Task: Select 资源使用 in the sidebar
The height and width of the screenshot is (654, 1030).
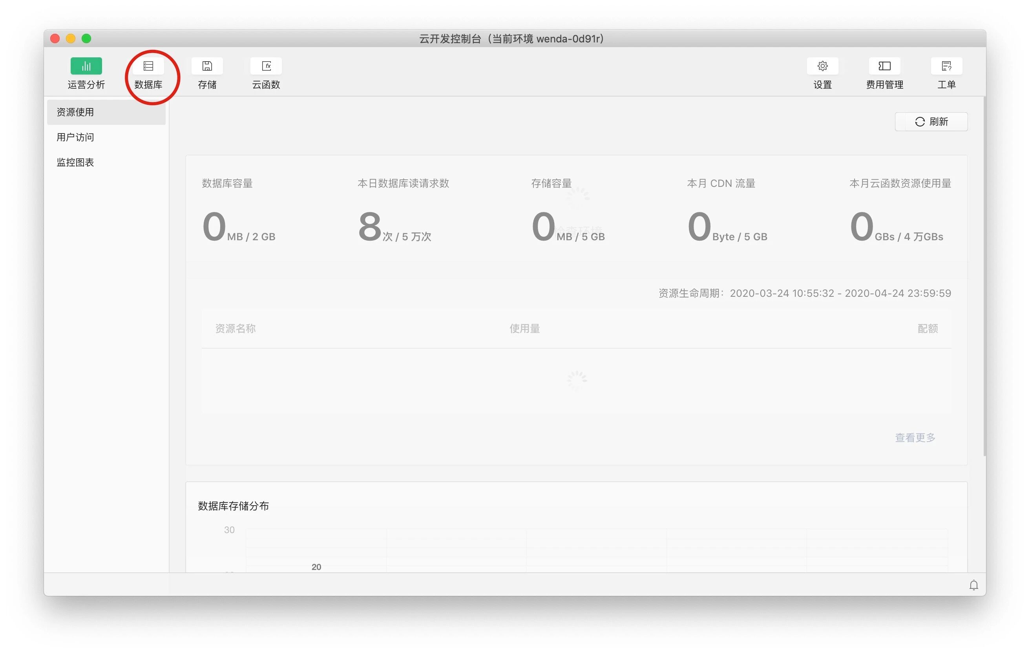Action: [75, 112]
